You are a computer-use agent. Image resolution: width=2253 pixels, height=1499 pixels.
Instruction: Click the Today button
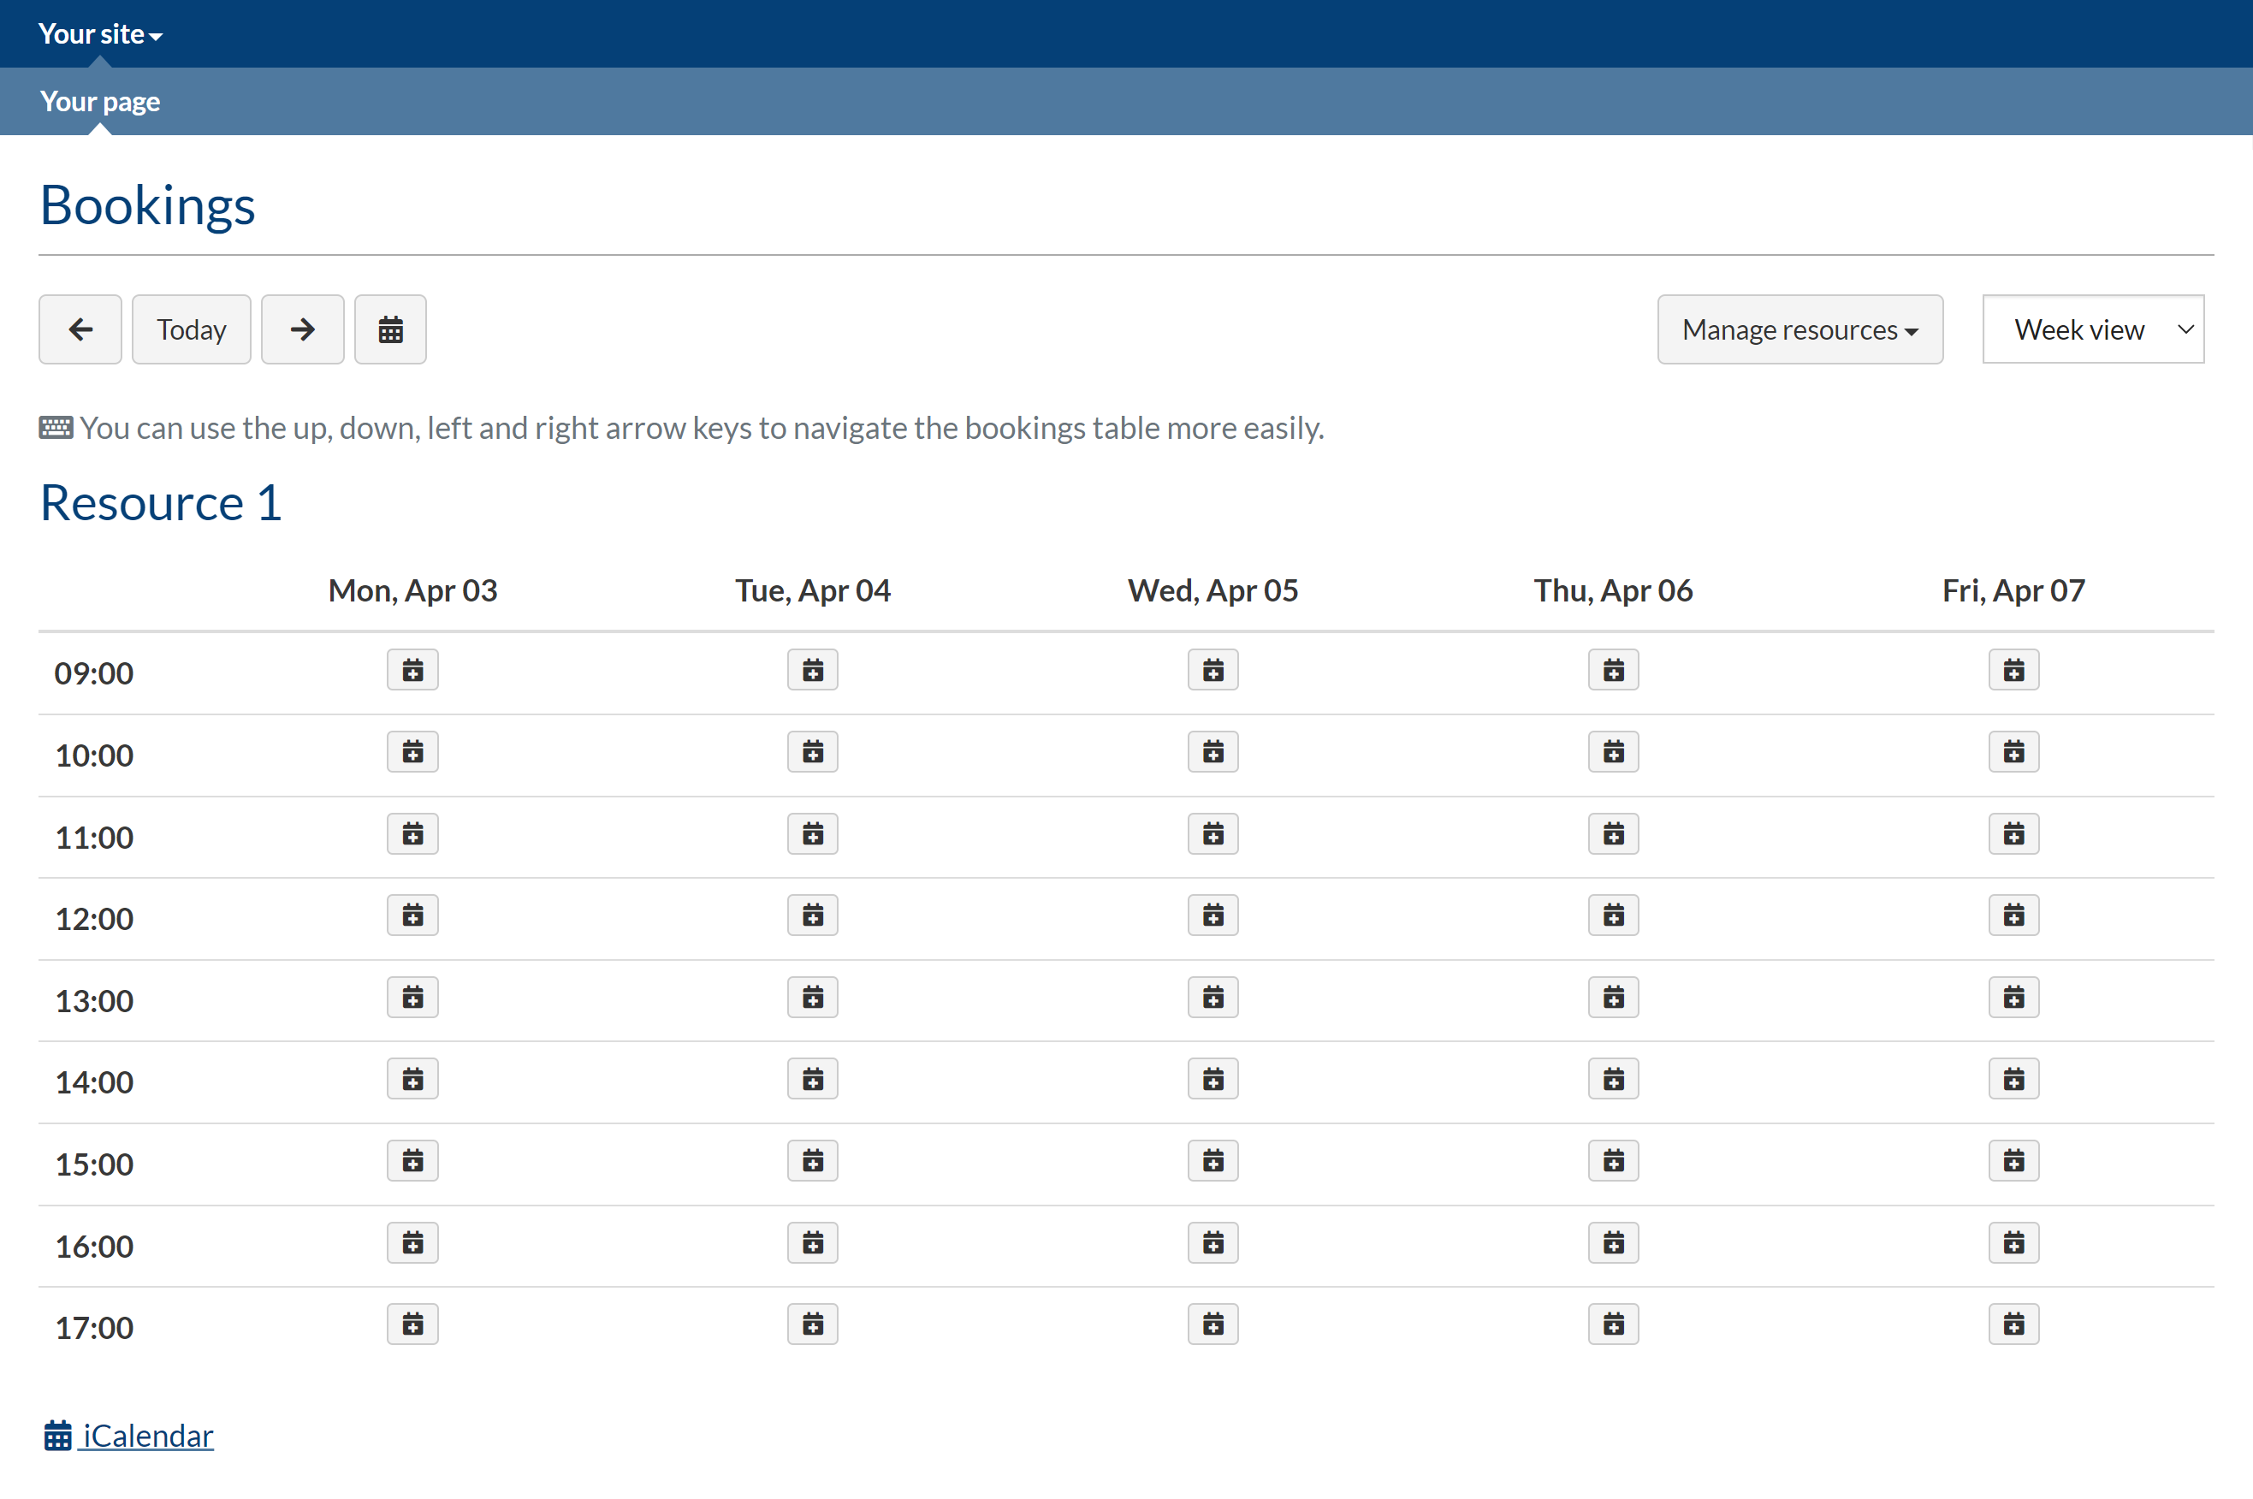[191, 329]
